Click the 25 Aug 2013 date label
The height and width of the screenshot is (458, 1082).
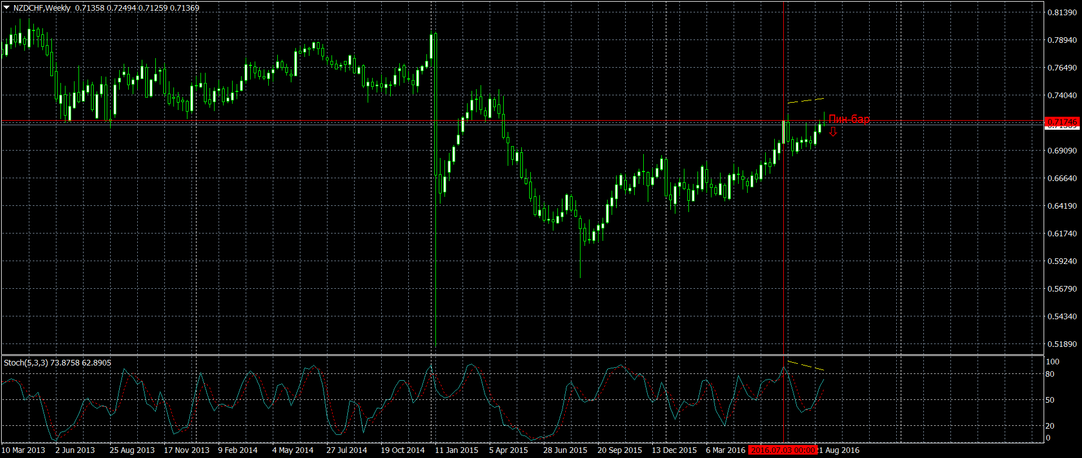pos(132,450)
